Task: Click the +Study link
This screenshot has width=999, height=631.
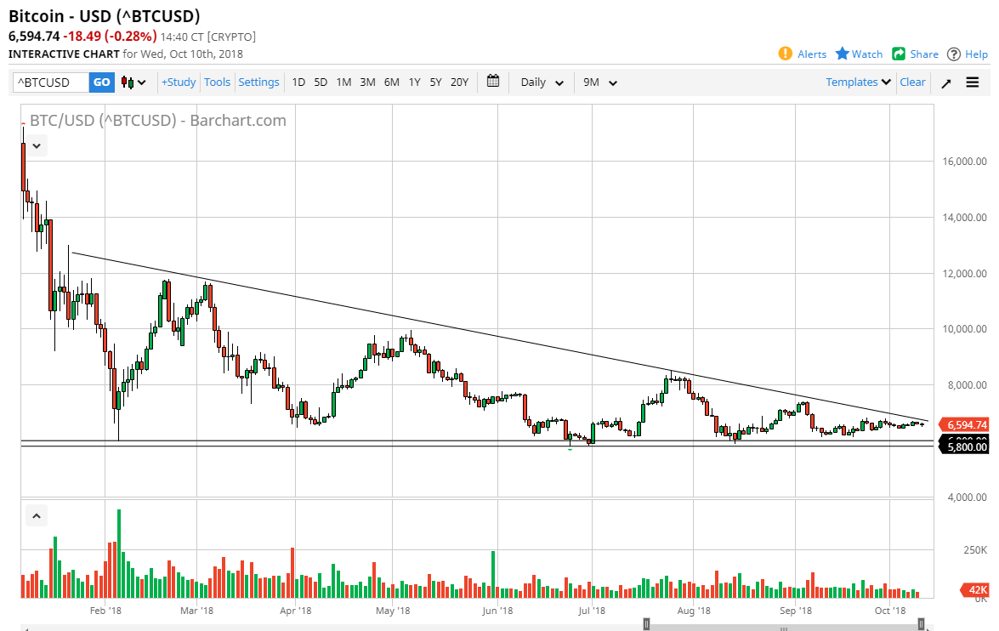Action: coord(178,82)
